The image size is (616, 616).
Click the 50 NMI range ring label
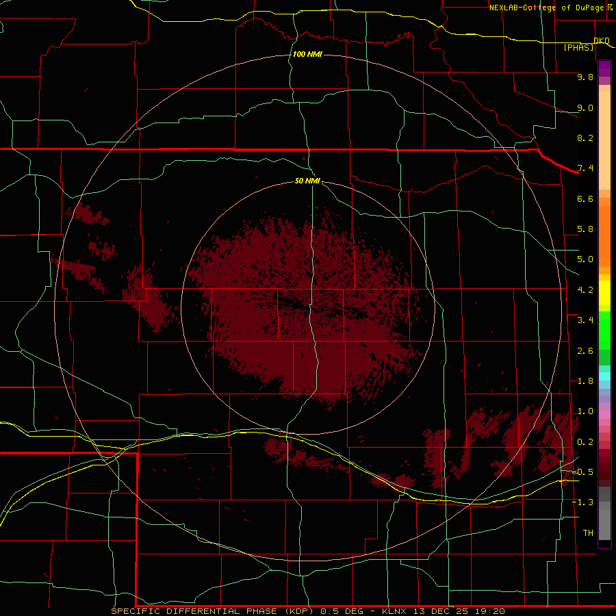click(x=307, y=181)
